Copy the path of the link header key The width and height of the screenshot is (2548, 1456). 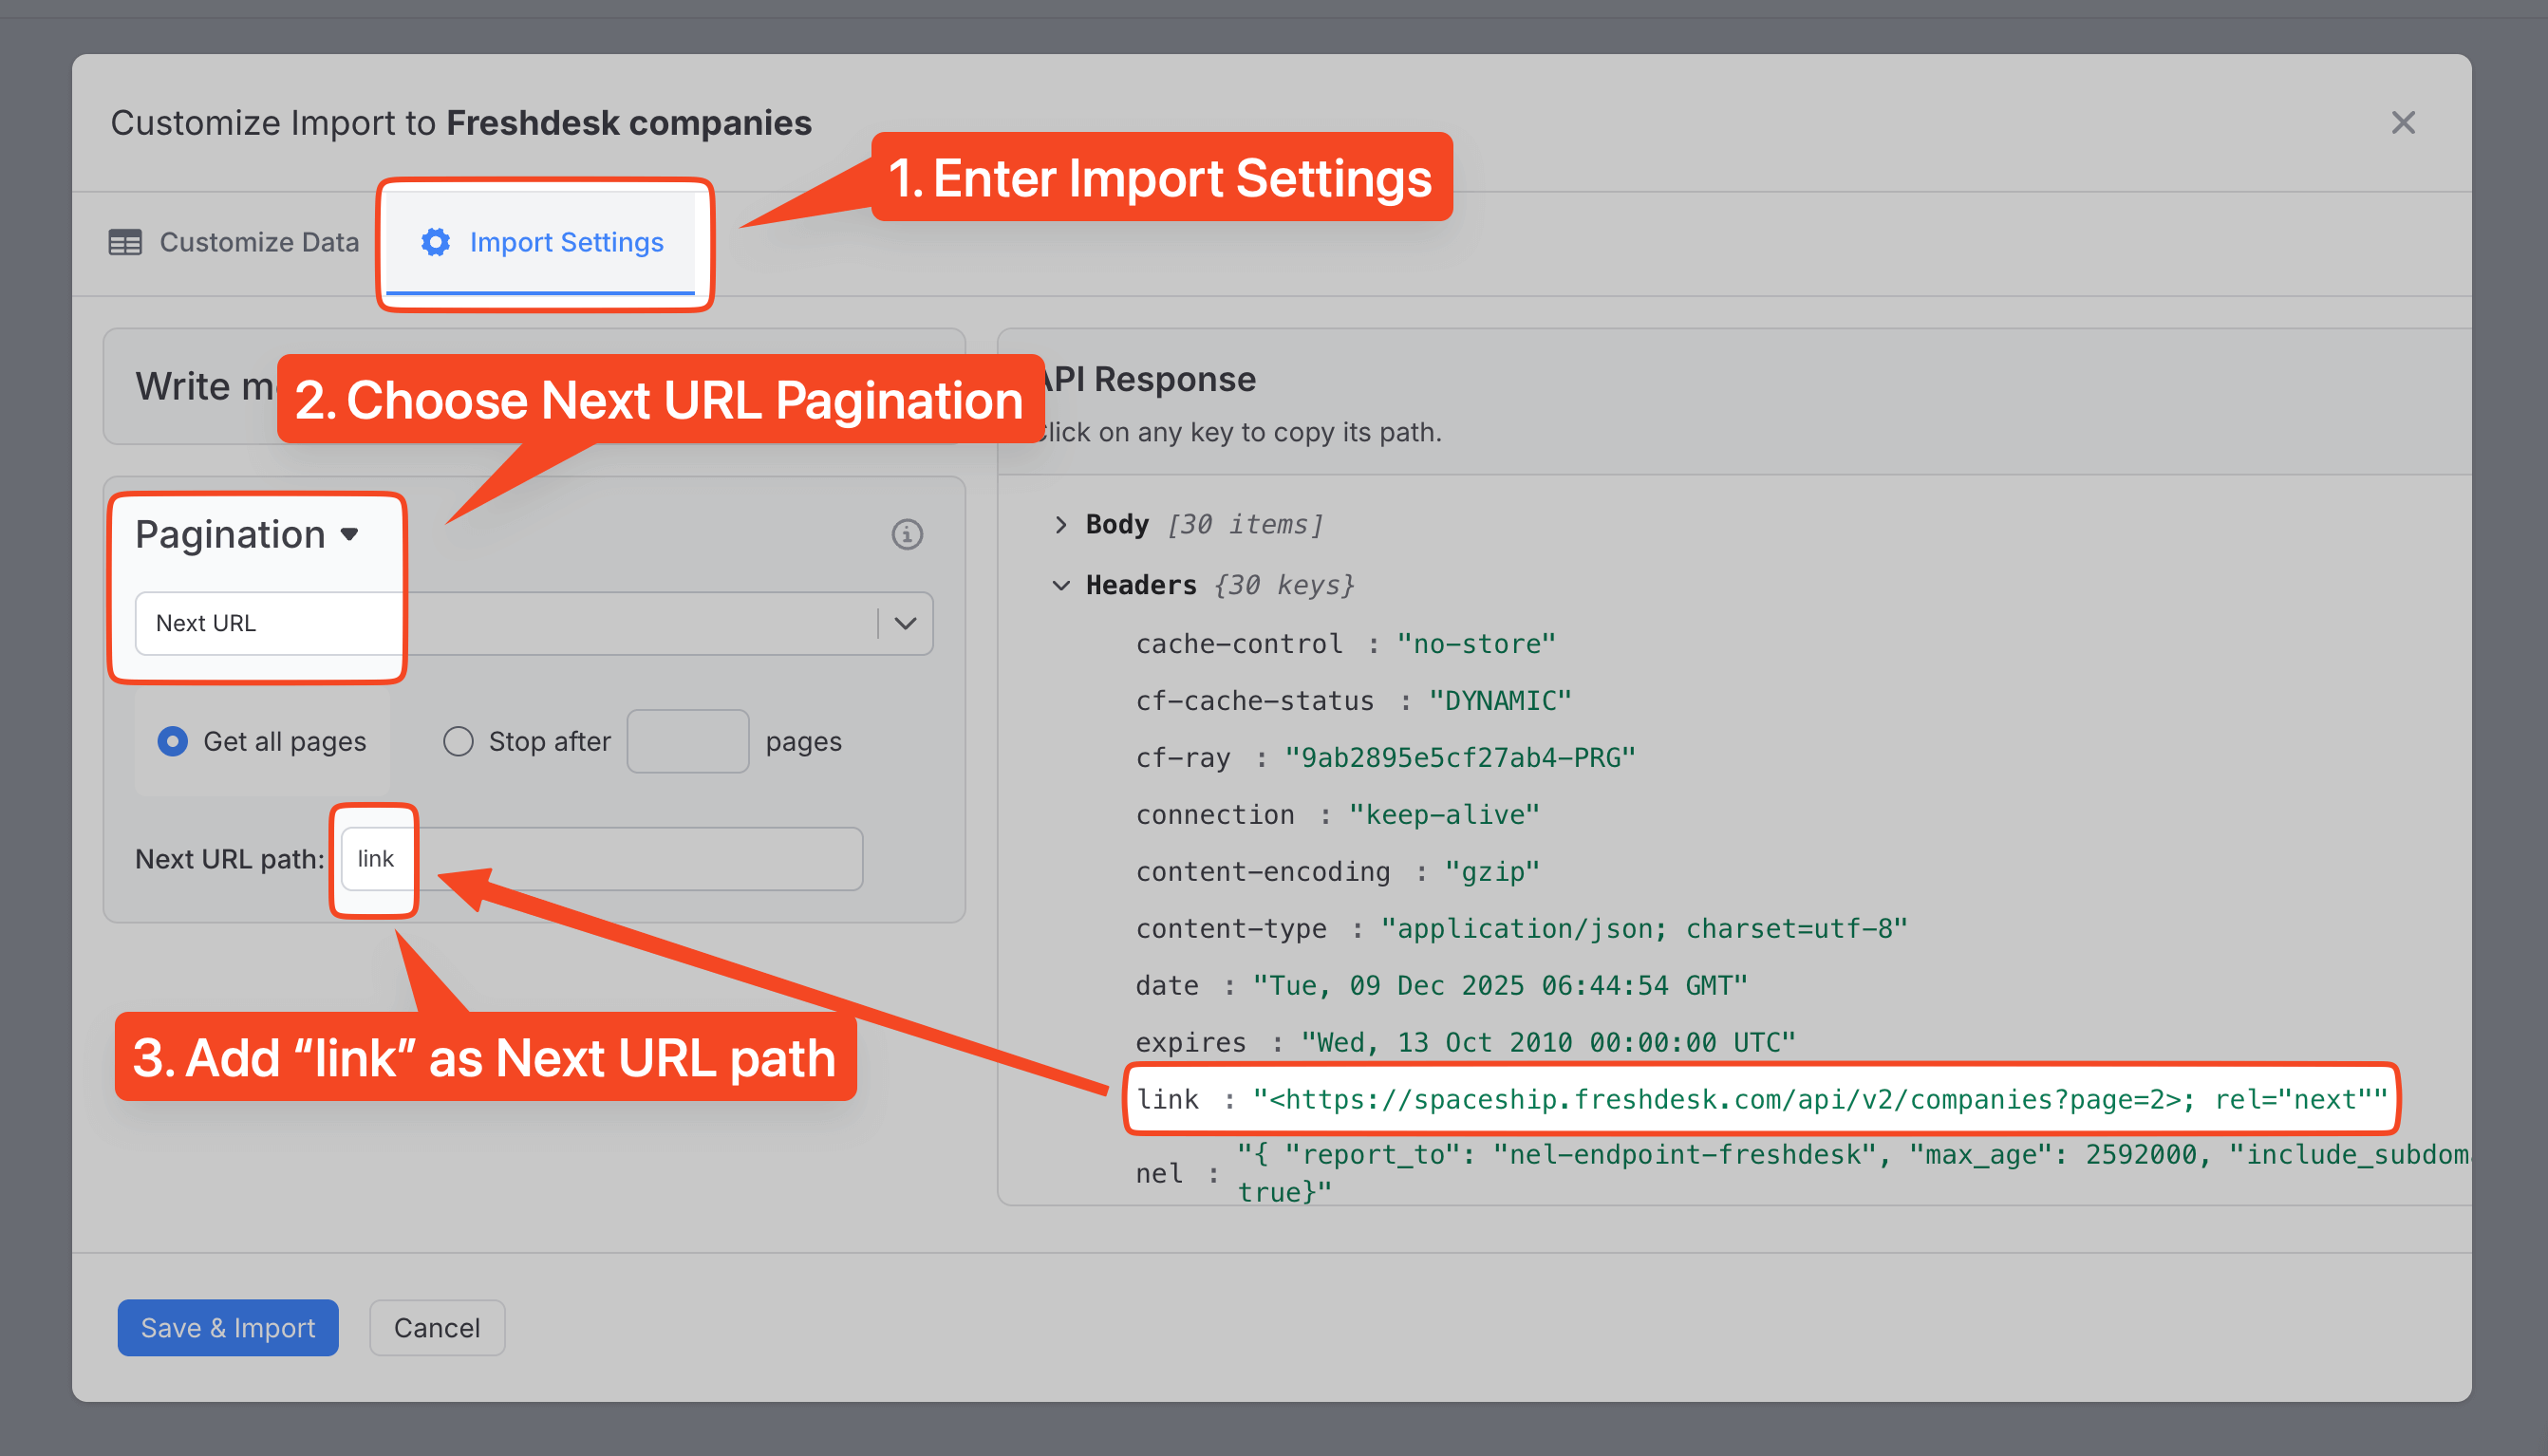tap(1166, 1099)
